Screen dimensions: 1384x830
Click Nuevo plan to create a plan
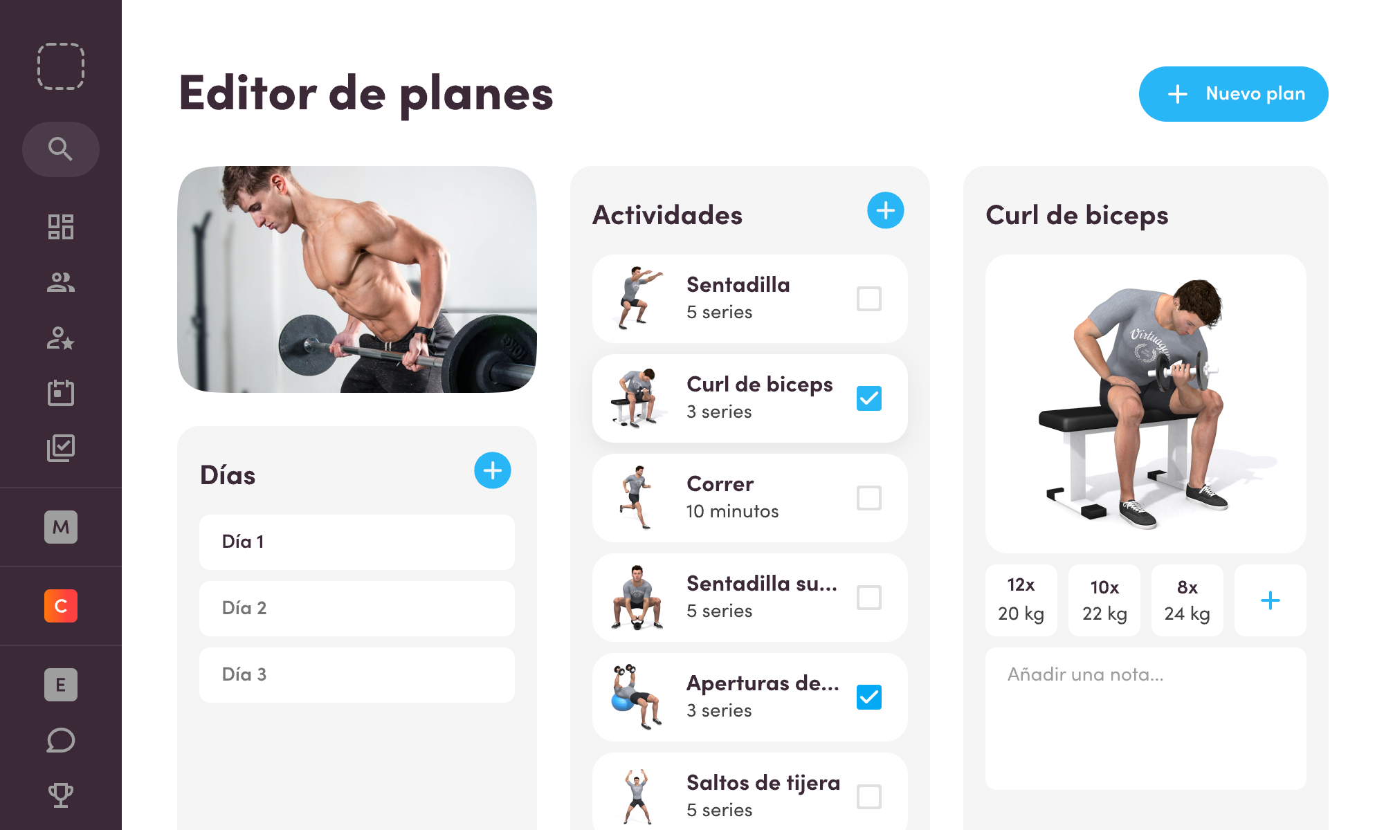point(1235,93)
